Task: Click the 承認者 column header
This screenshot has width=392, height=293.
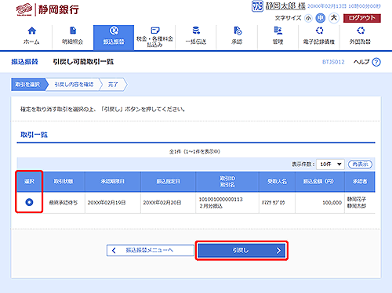Action: (360, 181)
